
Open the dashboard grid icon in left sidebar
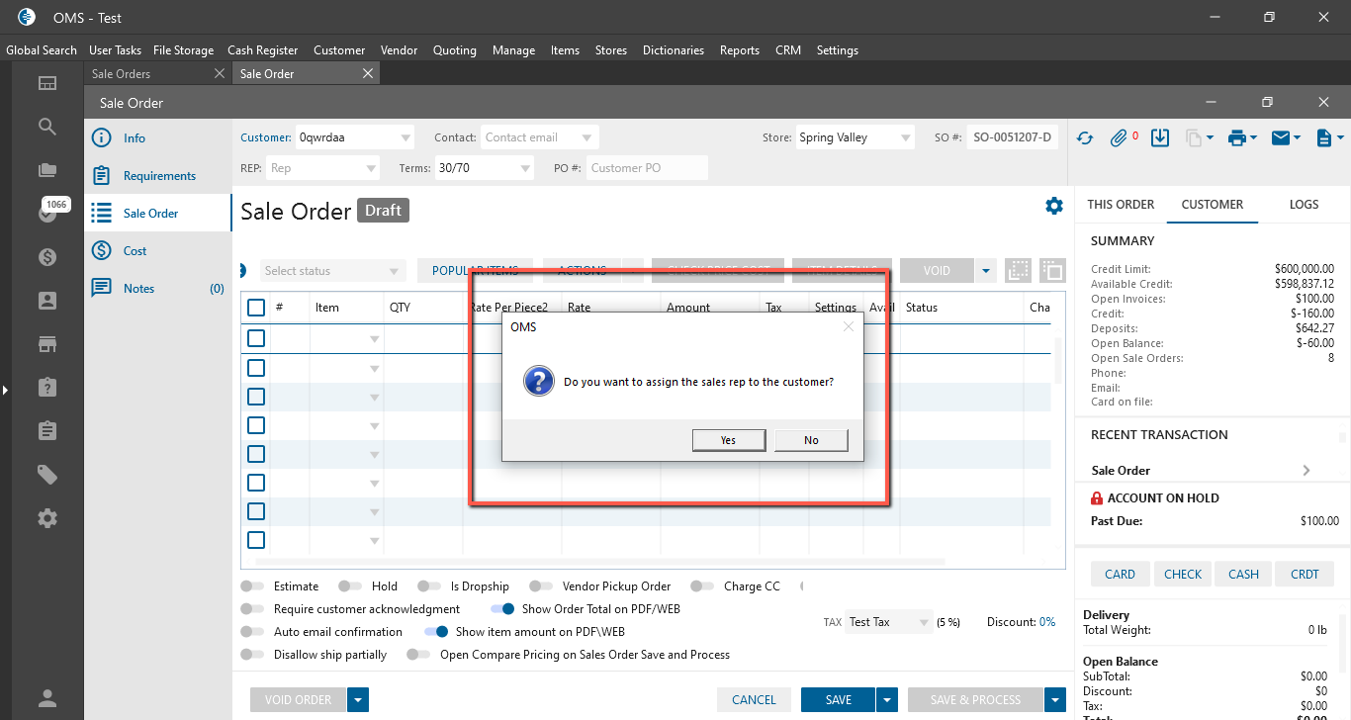coord(46,83)
